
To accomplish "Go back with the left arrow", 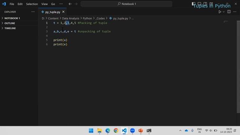I will 70,4.
